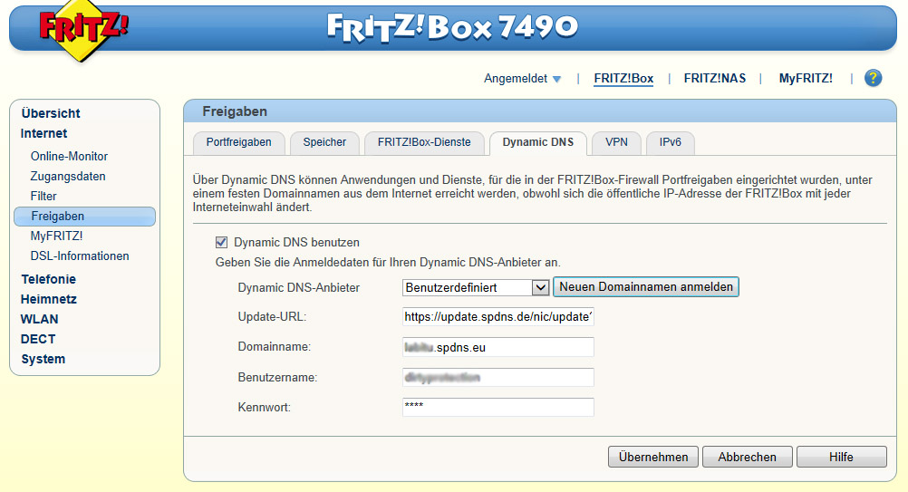
Task: Open the MyFRITZ! header link
Action: (806, 79)
